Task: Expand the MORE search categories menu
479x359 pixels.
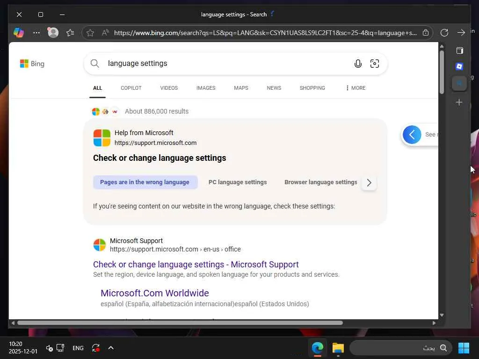Action: (356, 88)
